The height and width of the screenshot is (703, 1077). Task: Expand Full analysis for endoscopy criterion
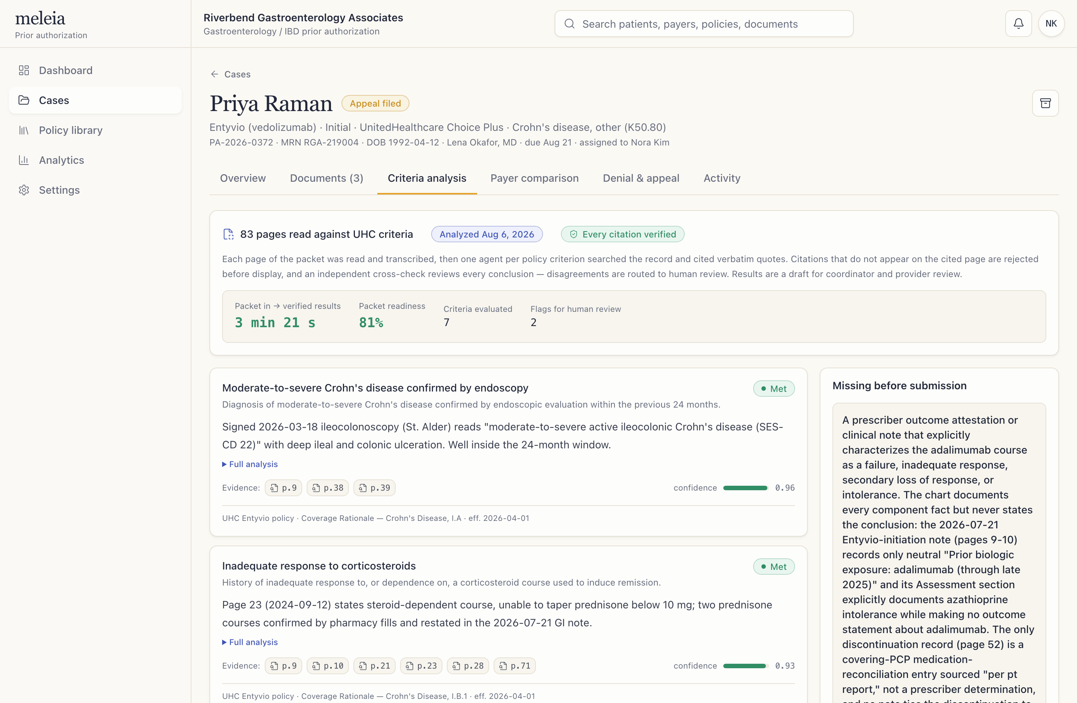[250, 464]
